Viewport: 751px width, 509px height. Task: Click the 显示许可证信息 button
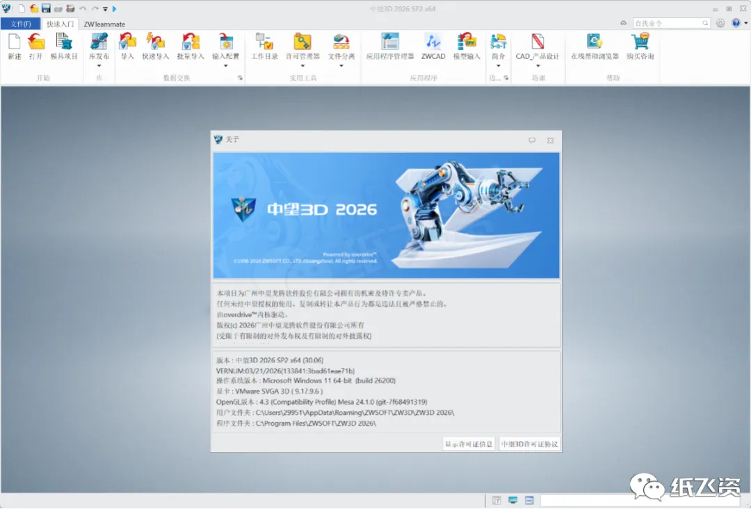point(469,444)
